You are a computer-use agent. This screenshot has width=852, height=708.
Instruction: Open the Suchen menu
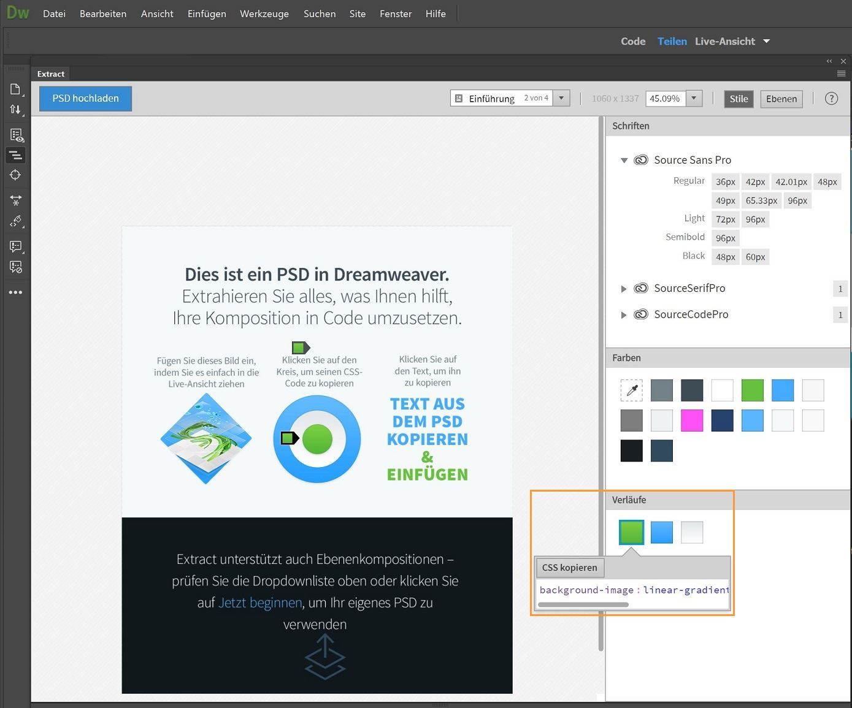pyautogui.click(x=320, y=13)
